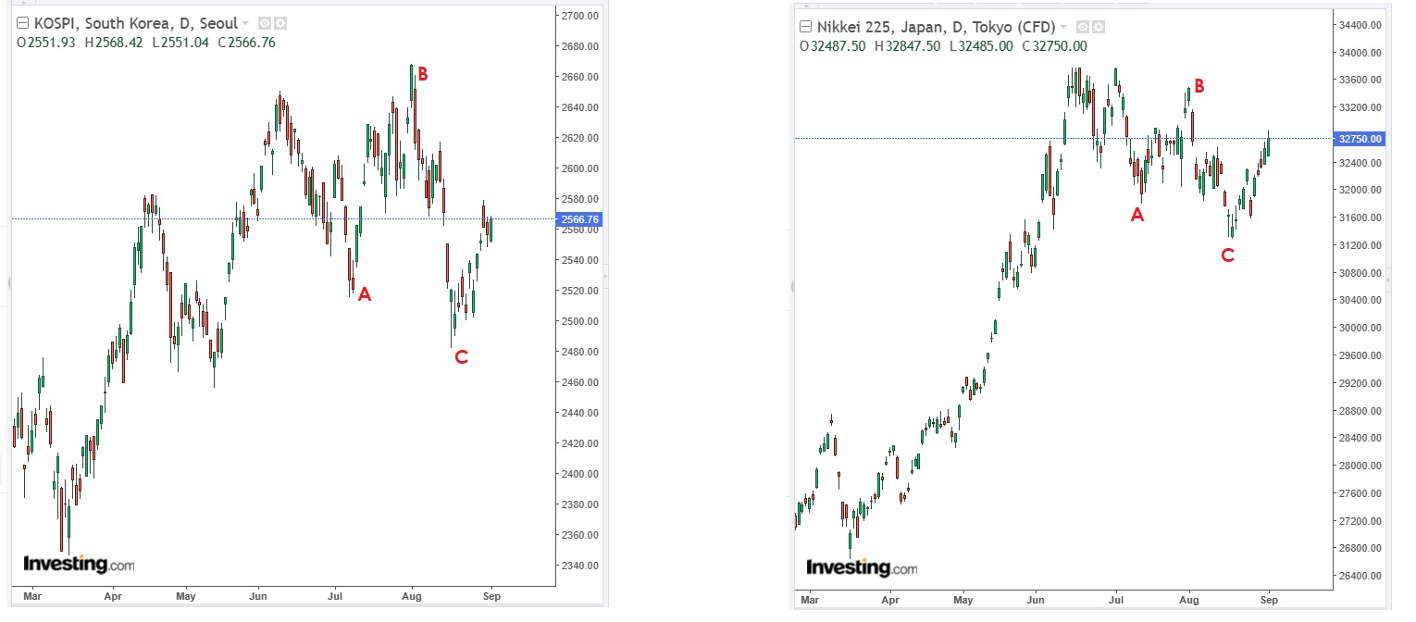Collapse the KOSPI legend box

pos(23,23)
